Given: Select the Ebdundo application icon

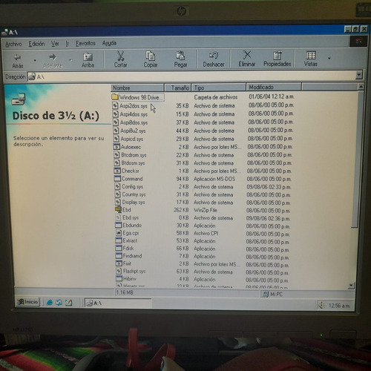Looking at the screenshot, I should (119, 226).
